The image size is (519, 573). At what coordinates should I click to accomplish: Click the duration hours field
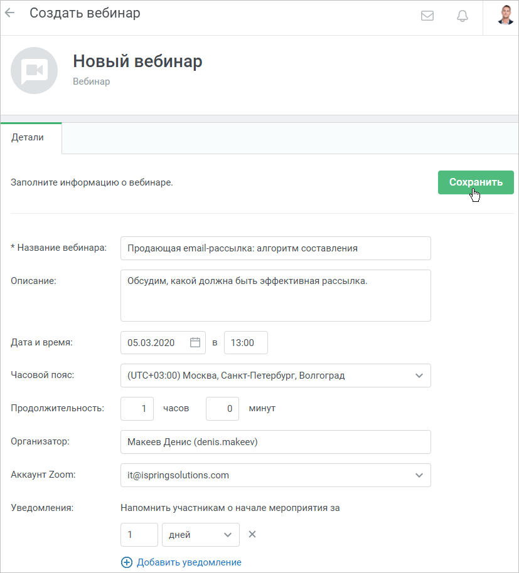pyautogui.click(x=137, y=409)
